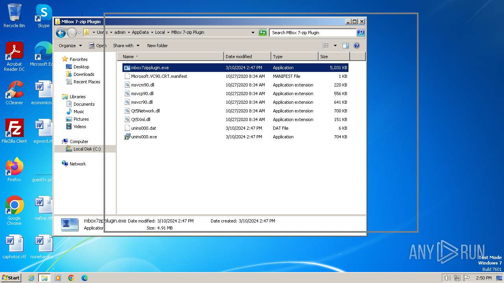Click the Open toolbar button

98,46
